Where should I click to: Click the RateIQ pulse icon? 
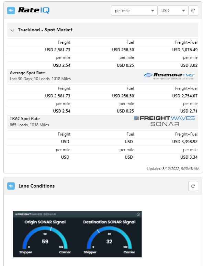pos(11,10)
